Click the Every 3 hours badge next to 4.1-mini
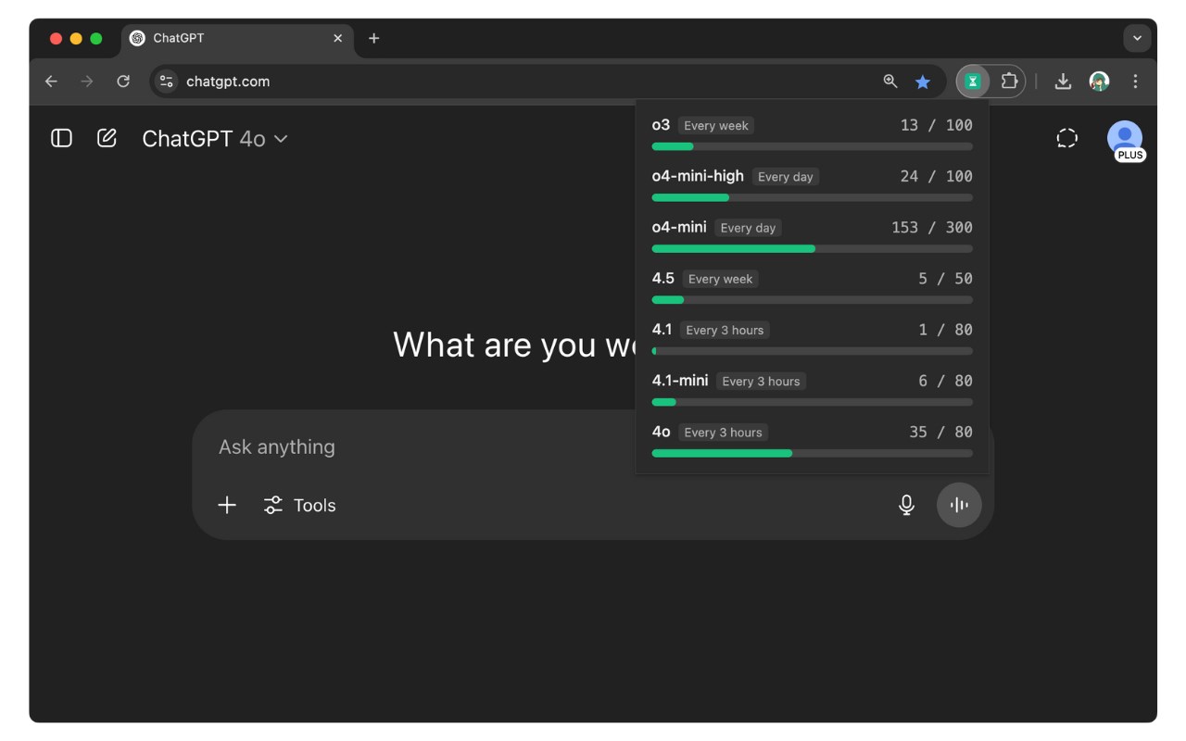Screen dimensions: 1186x741 [x=761, y=381]
